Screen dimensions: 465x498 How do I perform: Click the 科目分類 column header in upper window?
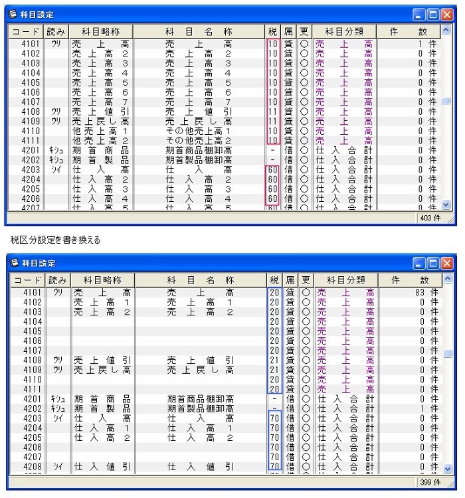click(x=344, y=31)
